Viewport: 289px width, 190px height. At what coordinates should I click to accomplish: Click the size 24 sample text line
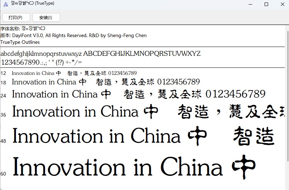[x=138, y=94]
